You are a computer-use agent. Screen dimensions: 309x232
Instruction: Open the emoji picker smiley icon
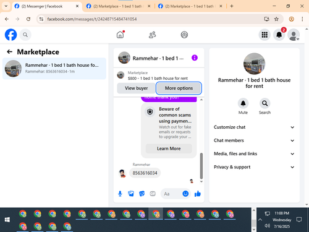pos(185,194)
